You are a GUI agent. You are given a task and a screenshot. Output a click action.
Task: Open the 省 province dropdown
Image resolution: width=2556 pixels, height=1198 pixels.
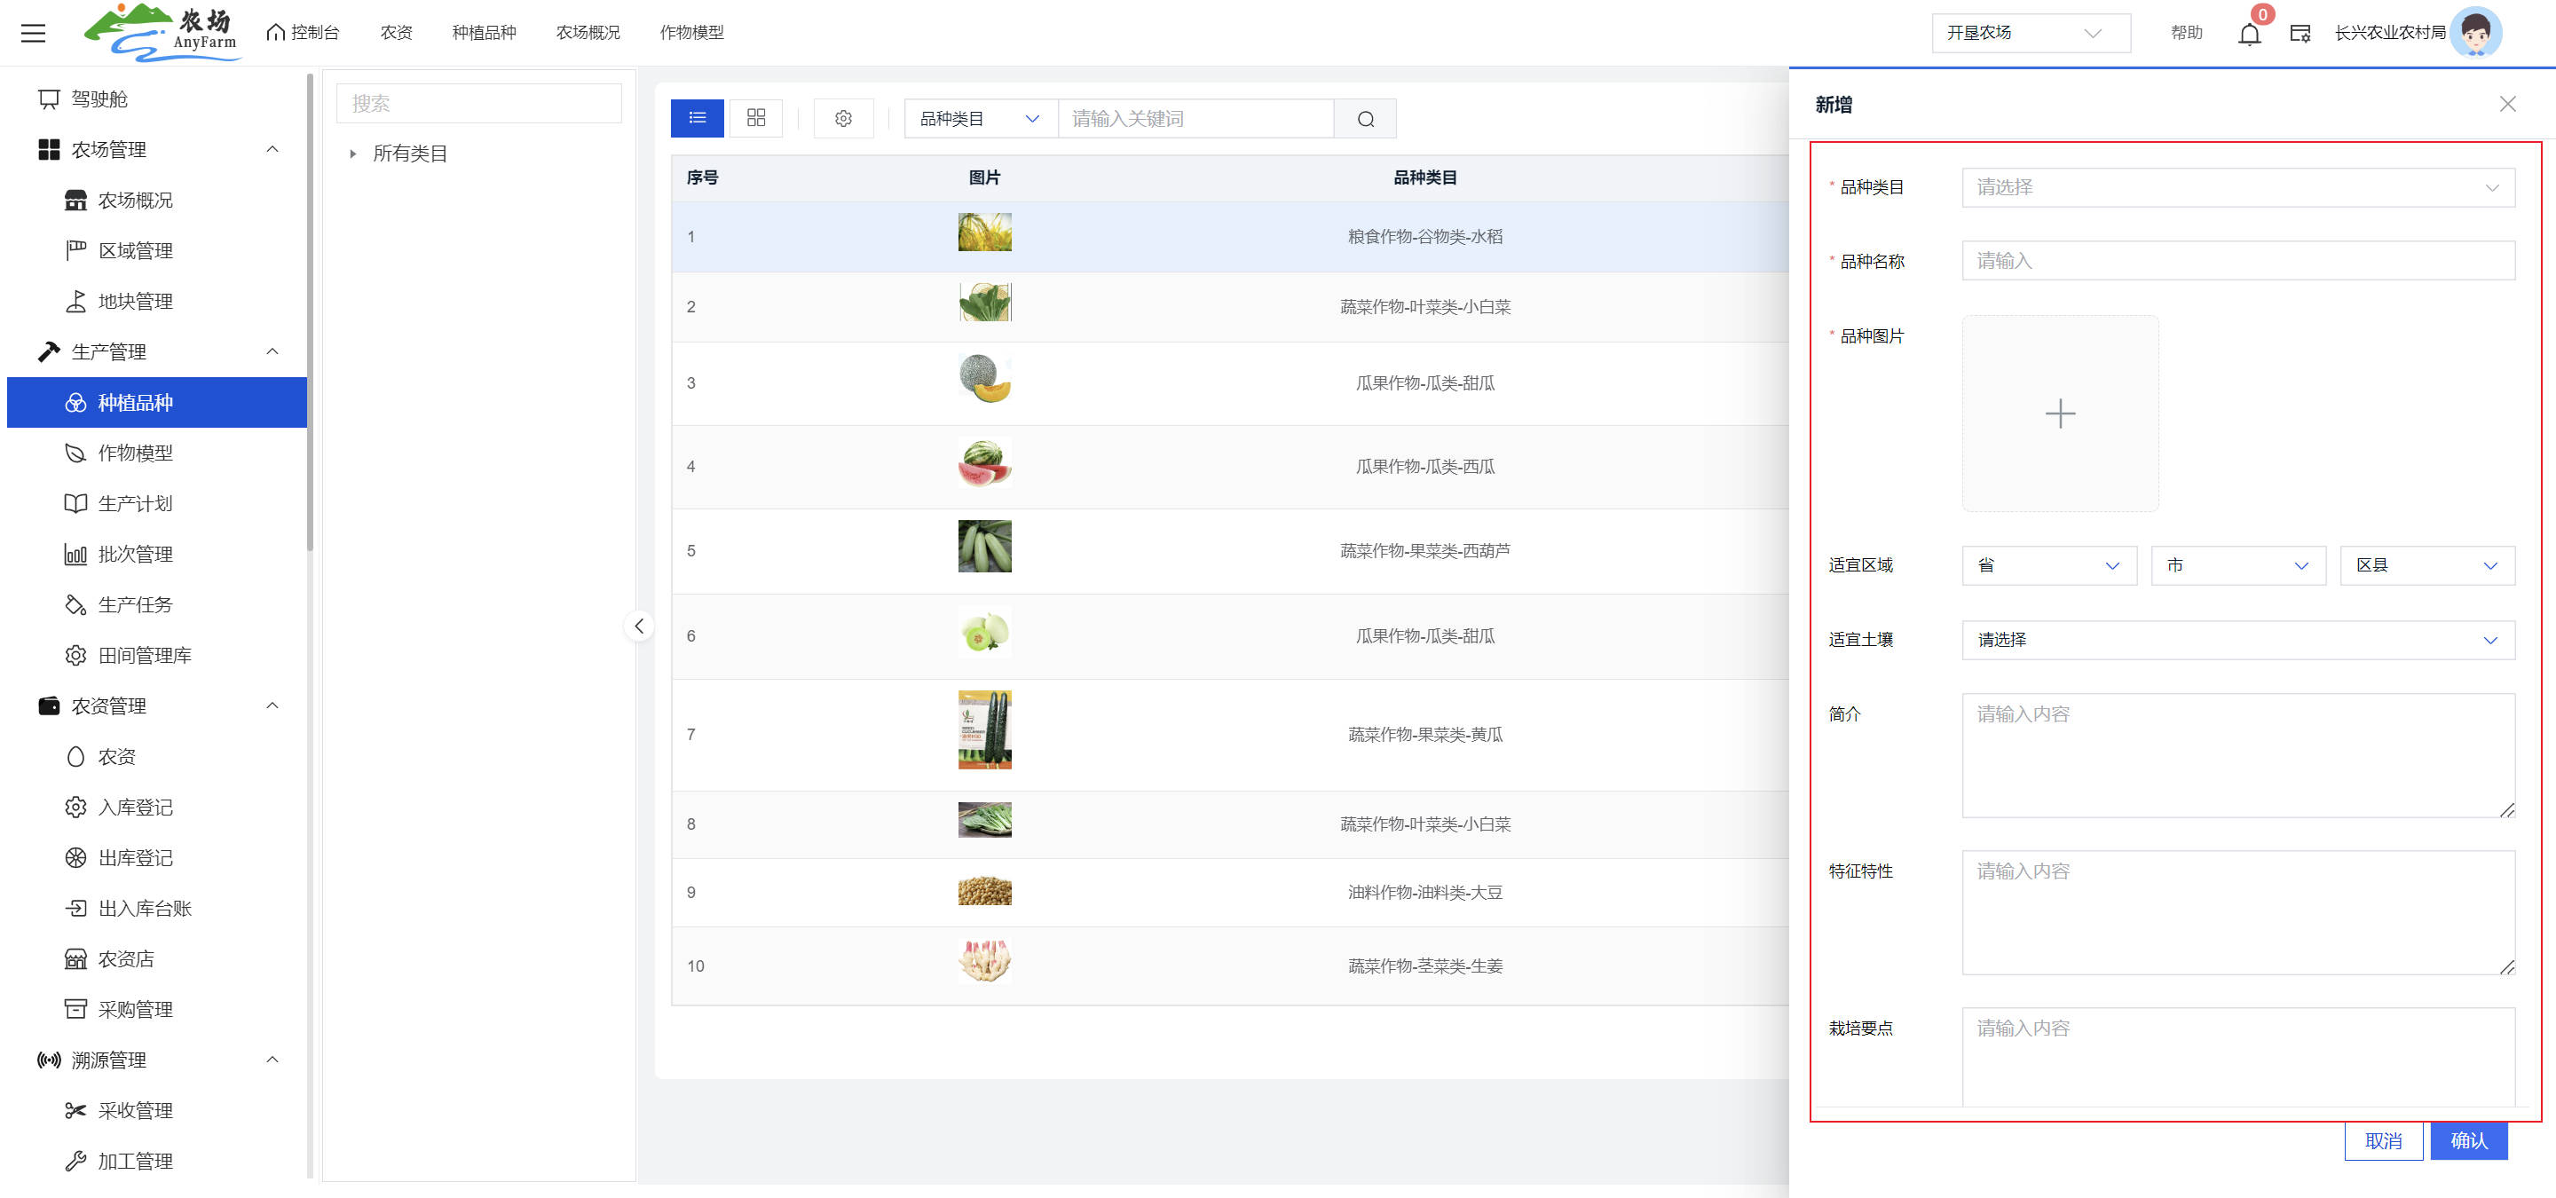coord(2048,565)
